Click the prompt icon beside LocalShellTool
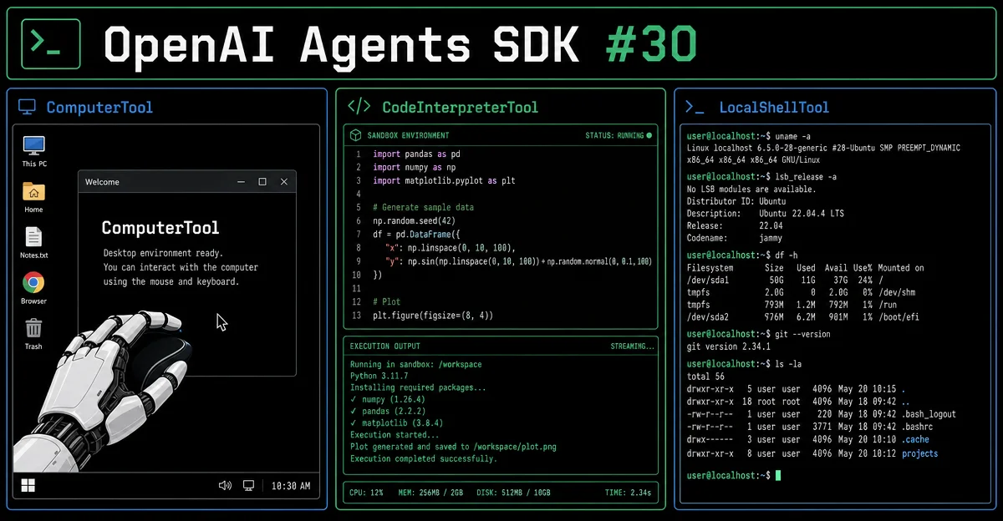1003x521 pixels. [694, 107]
